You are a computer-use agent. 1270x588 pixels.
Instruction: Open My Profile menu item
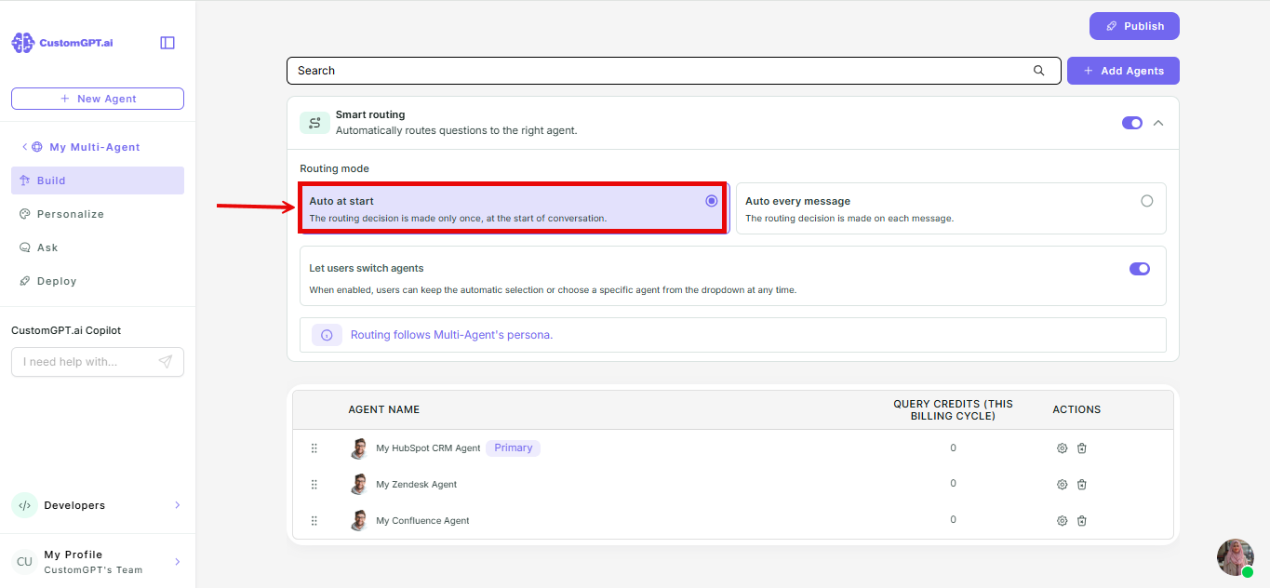point(98,562)
